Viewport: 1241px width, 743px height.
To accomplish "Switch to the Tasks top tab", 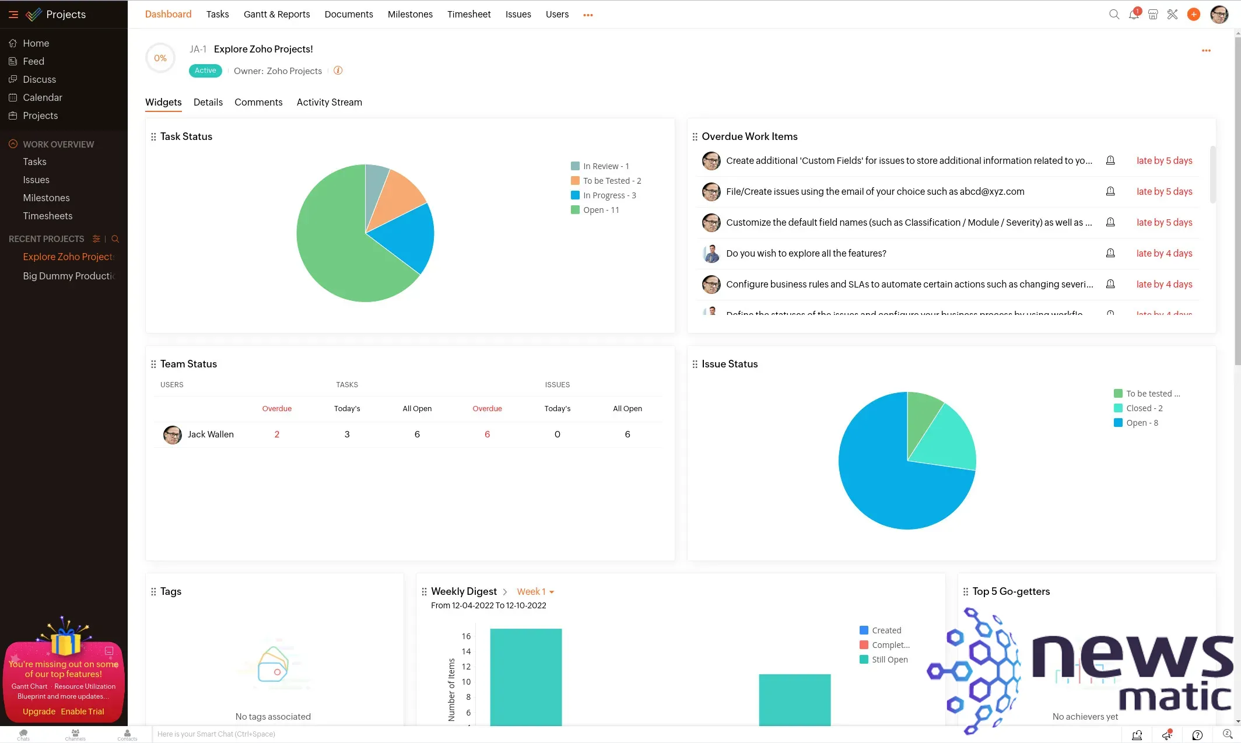I will [218, 15].
